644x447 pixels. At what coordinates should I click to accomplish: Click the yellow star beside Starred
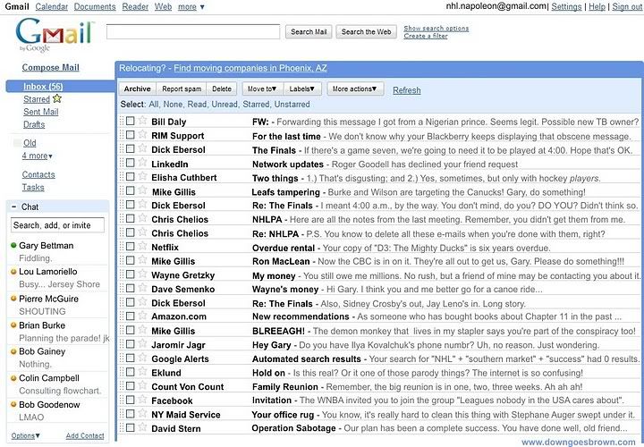coord(57,98)
